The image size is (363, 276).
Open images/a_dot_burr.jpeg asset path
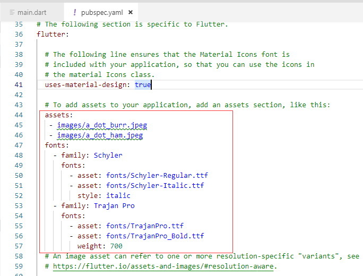[102, 125]
